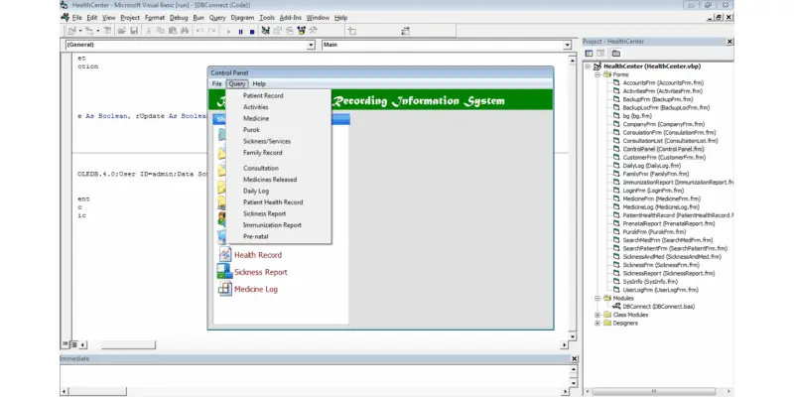This screenshot has height=397, width=794.
Task: Click the Medicine Log link
Action: (256, 290)
